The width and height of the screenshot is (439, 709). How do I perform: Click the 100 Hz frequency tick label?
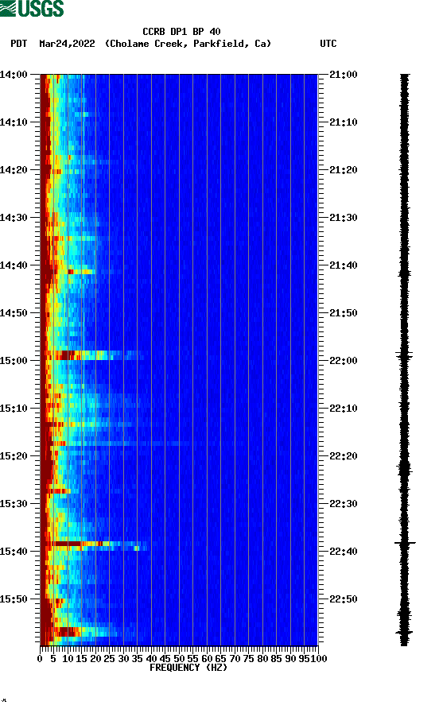pos(319,659)
